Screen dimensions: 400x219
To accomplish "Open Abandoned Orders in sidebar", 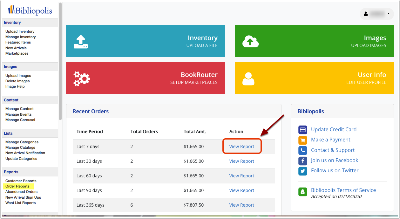I will click(21, 192).
